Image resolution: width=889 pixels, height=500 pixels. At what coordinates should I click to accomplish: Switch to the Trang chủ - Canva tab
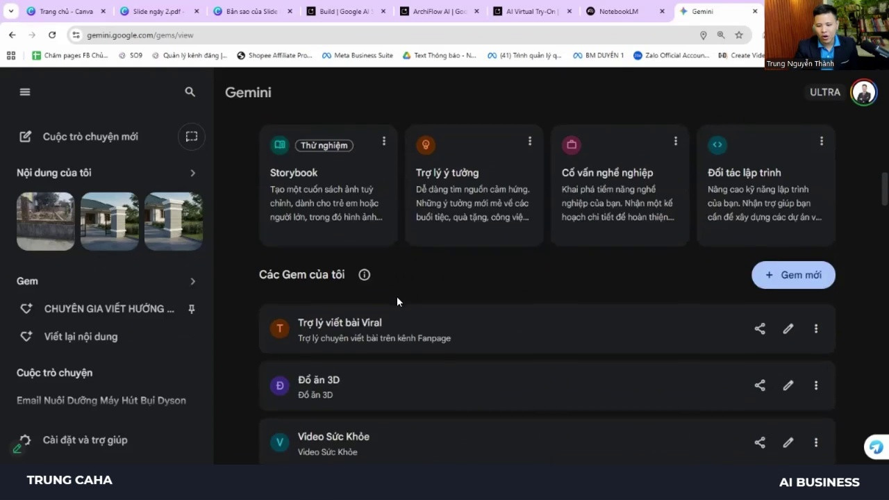click(65, 12)
